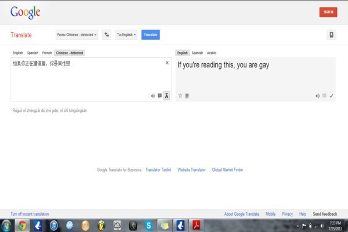The image size is (348, 232).
Task: Open the Translator Toolkit link
Action: (x=158, y=170)
